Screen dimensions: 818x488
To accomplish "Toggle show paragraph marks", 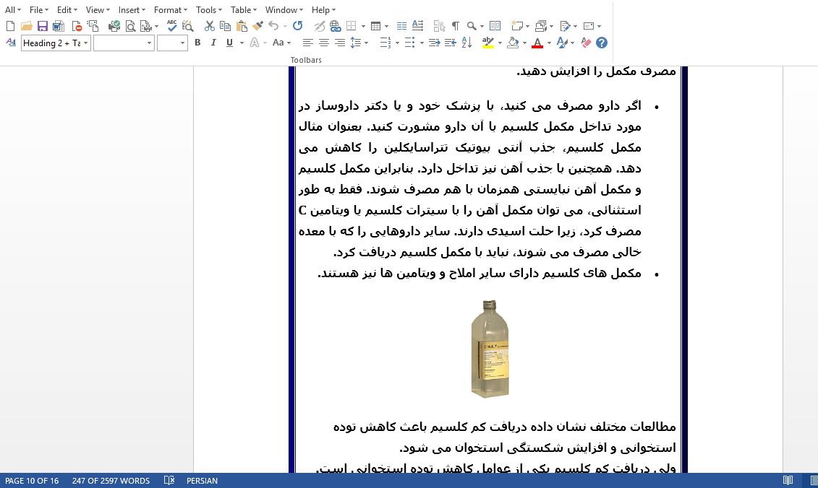I will 455,26.
